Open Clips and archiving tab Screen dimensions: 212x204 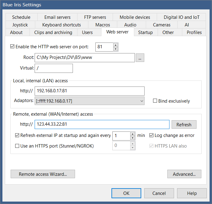[53, 32]
